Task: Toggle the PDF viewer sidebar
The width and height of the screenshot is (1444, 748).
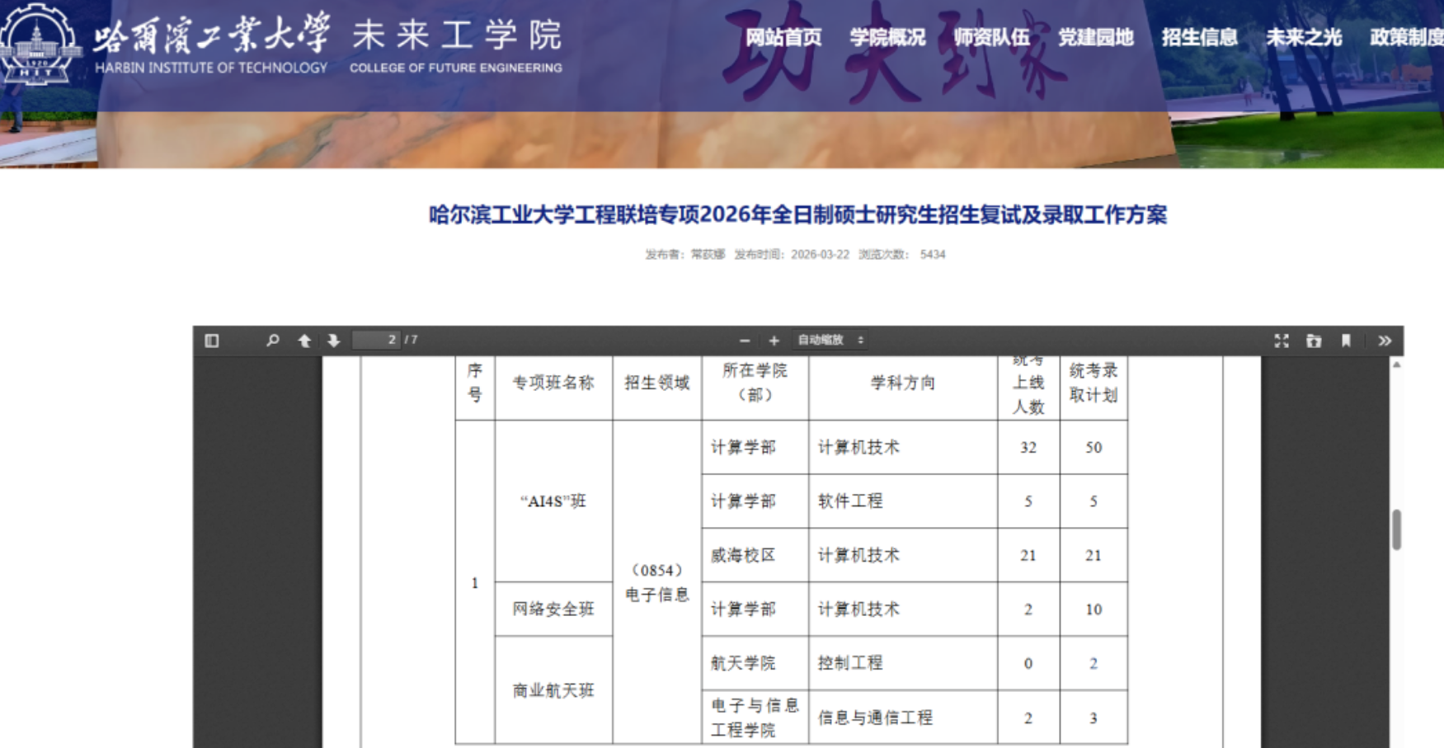Action: (212, 341)
